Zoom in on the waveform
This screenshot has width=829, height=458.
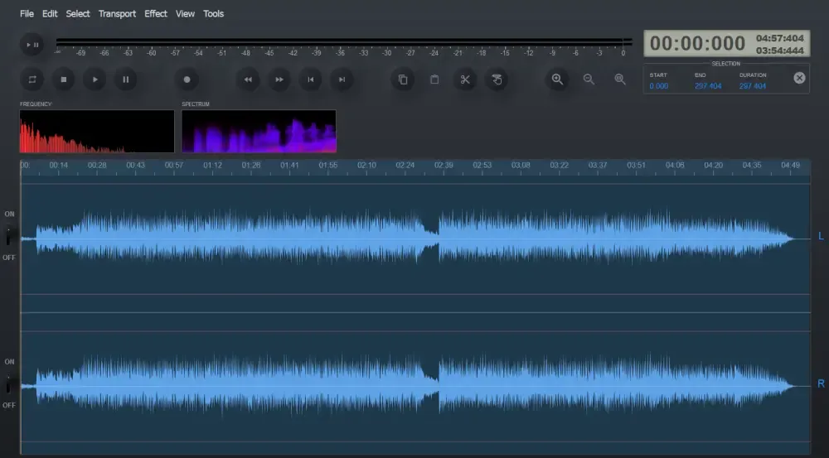coord(557,80)
